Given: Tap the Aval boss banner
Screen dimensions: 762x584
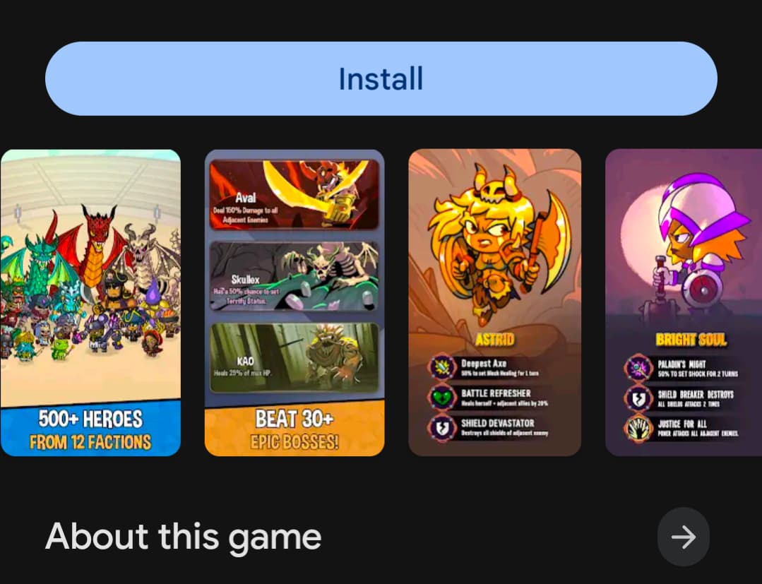Looking at the screenshot, I should coord(294,194).
